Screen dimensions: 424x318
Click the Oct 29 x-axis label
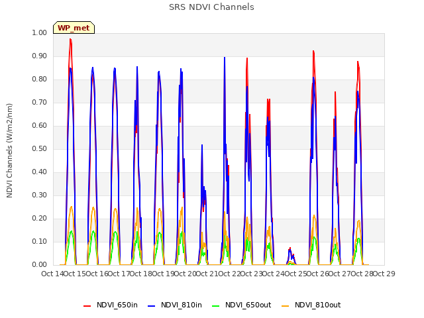pos(384,274)
